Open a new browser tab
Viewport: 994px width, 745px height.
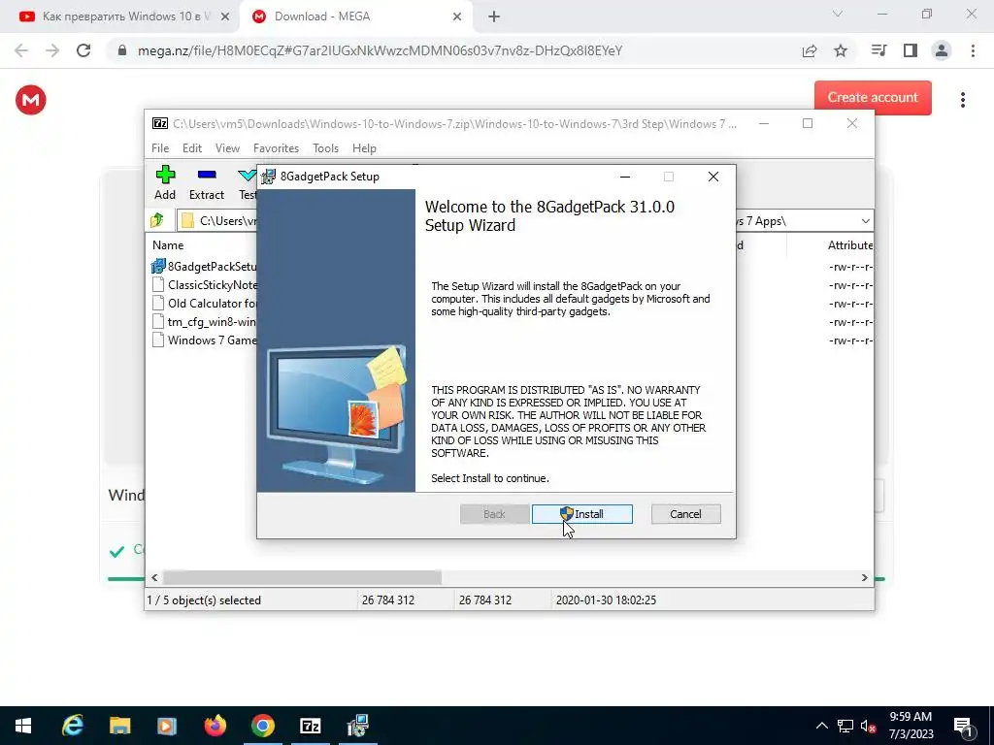click(x=494, y=17)
